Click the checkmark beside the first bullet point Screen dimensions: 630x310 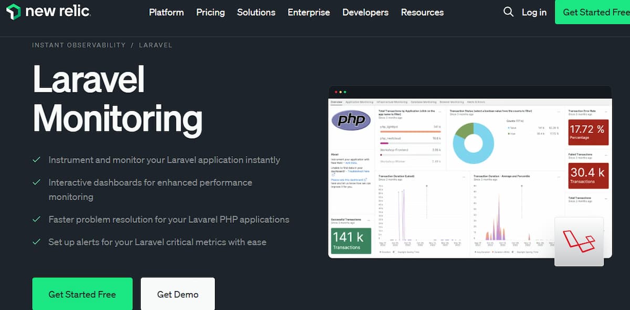pyautogui.click(x=36, y=159)
